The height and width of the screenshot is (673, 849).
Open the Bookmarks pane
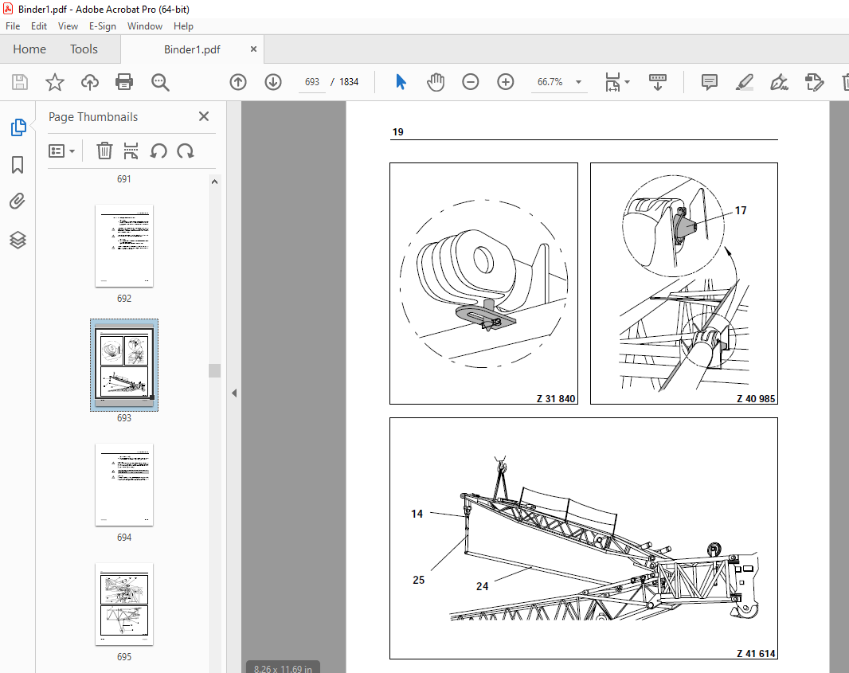[x=18, y=165]
